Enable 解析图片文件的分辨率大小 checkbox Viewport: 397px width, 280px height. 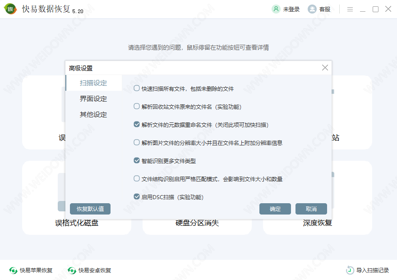137,142
